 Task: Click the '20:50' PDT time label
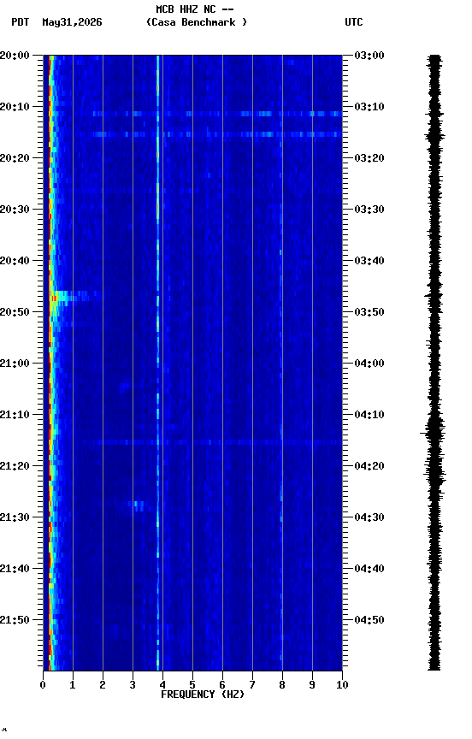[x=15, y=312]
